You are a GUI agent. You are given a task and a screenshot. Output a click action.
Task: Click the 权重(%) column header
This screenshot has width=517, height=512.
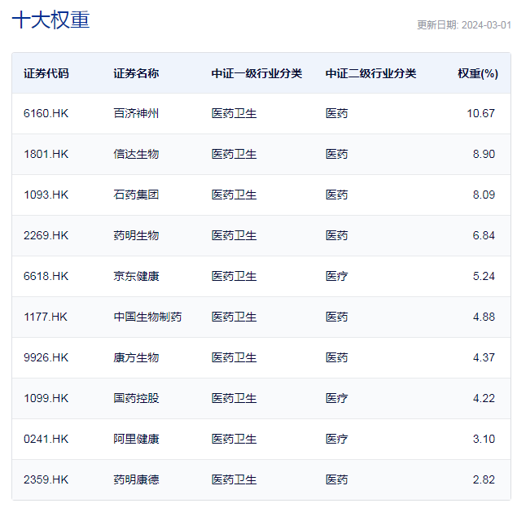coord(478,73)
